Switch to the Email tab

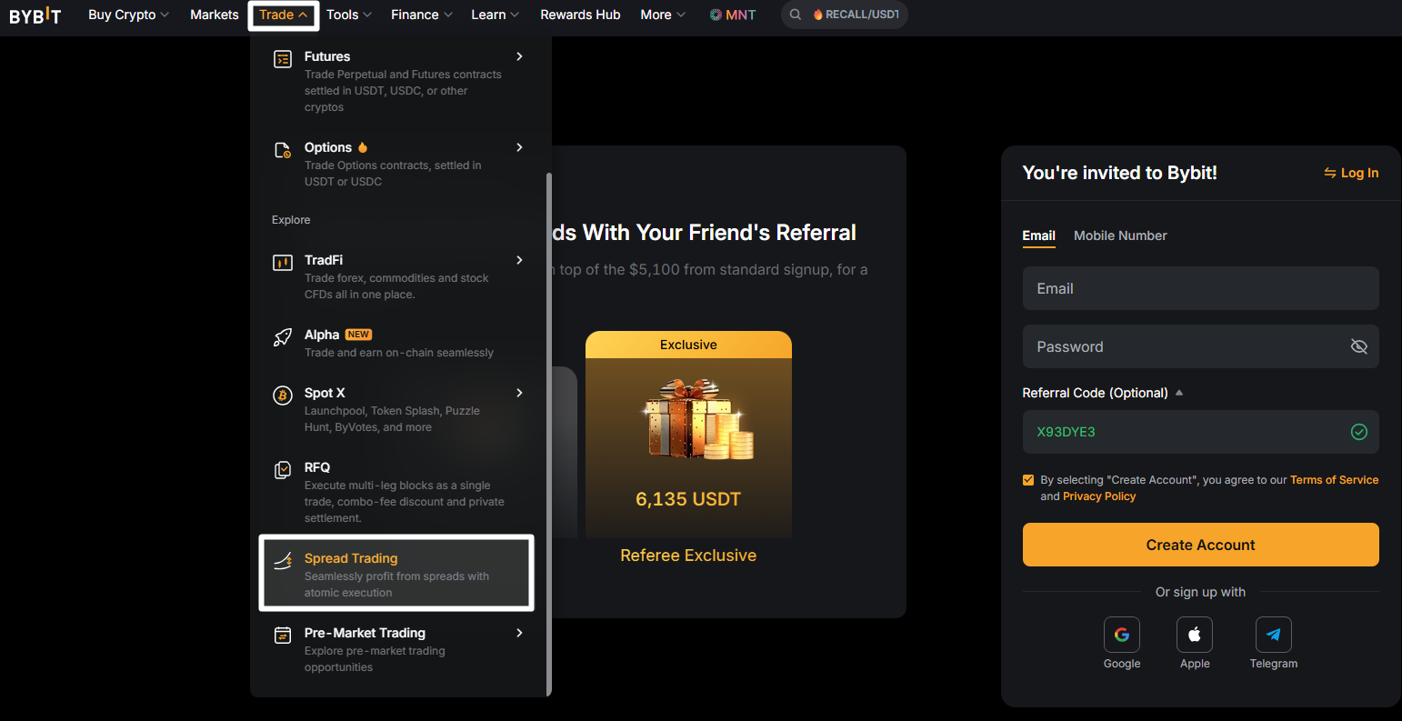coord(1038,235)
